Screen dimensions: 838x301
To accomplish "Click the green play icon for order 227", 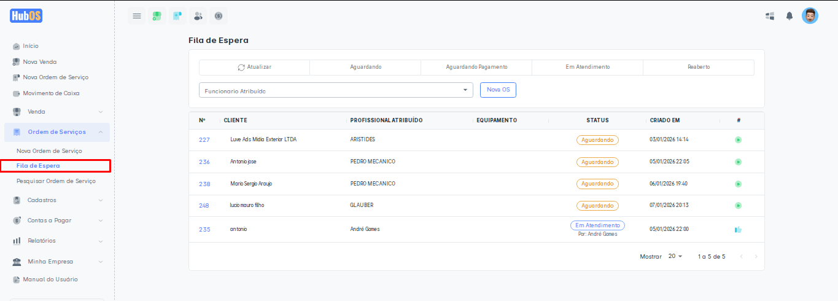I will [738, 140].
